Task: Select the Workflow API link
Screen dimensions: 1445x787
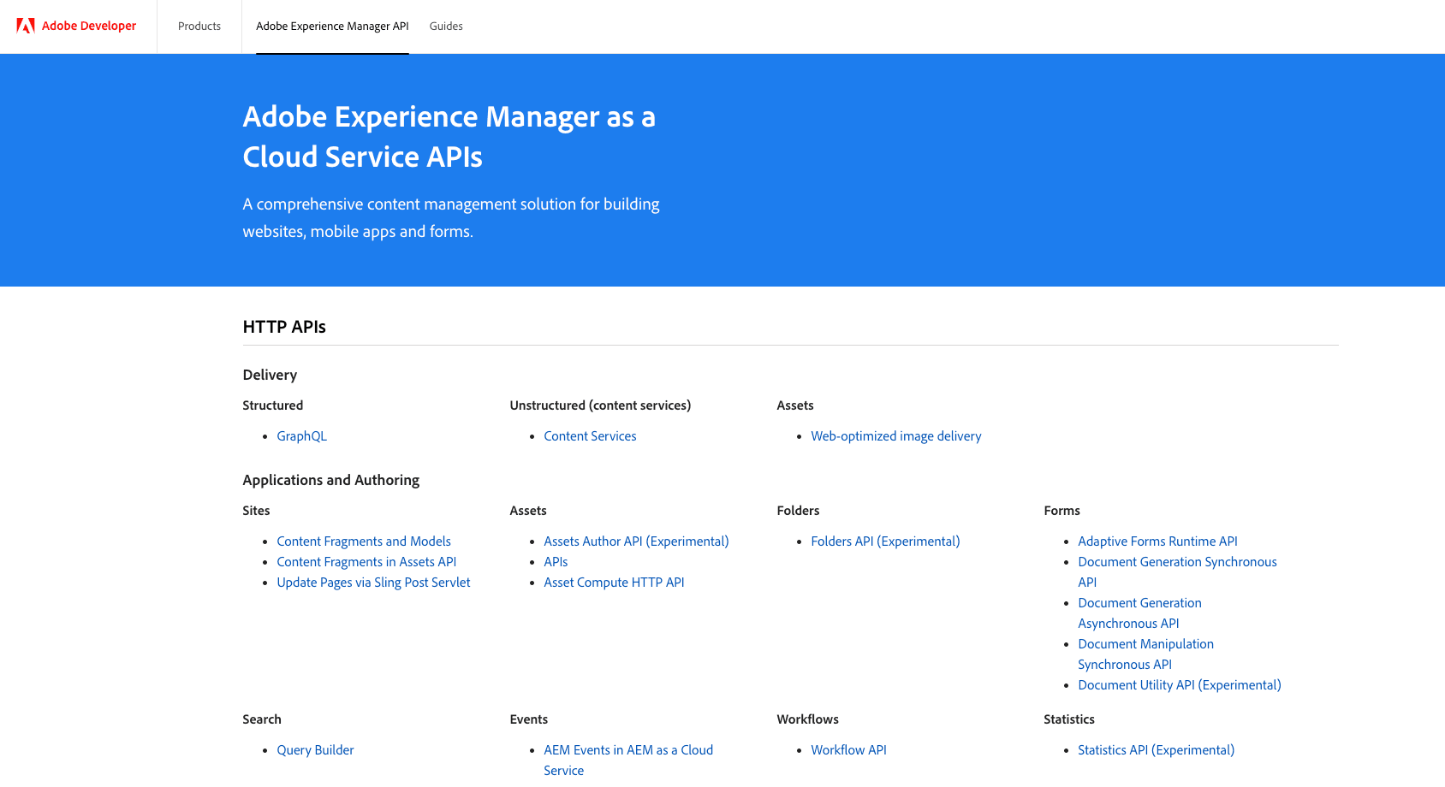Action: tap(848, 749)
